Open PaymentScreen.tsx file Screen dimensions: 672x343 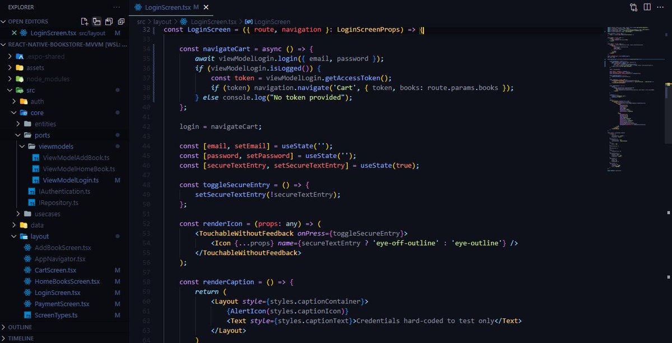(x=62, y=304)
